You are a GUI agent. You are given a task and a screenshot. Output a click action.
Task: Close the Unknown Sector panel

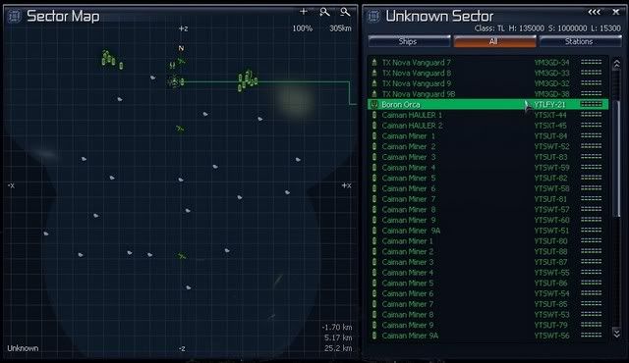(616, 12)
